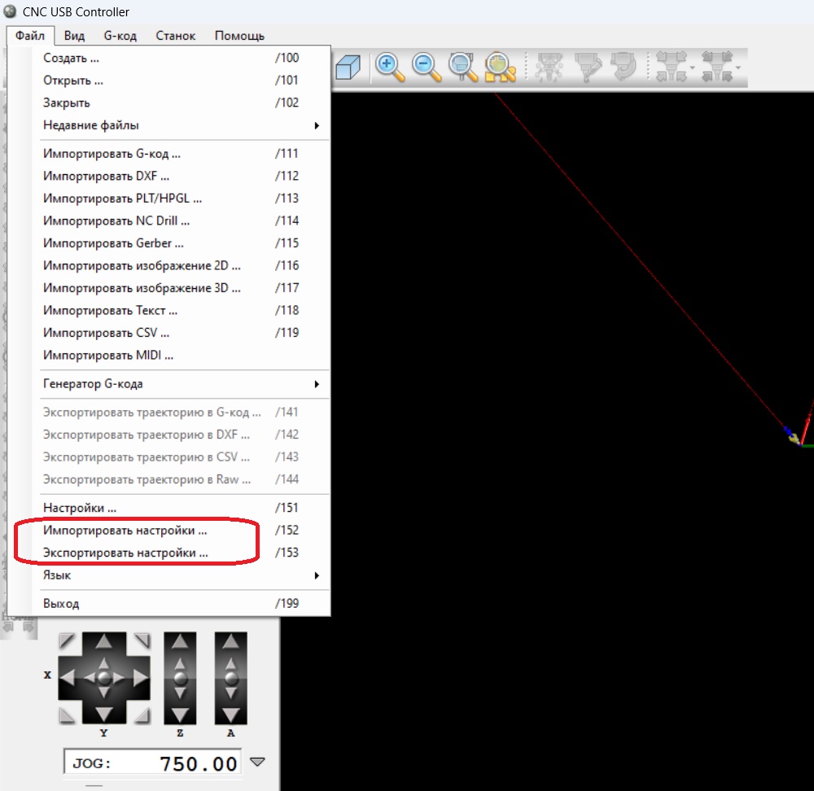Viewport: 814px width, 791px height.
Task: Click the center ball of A jog
Action: click(x=231, y=678)
